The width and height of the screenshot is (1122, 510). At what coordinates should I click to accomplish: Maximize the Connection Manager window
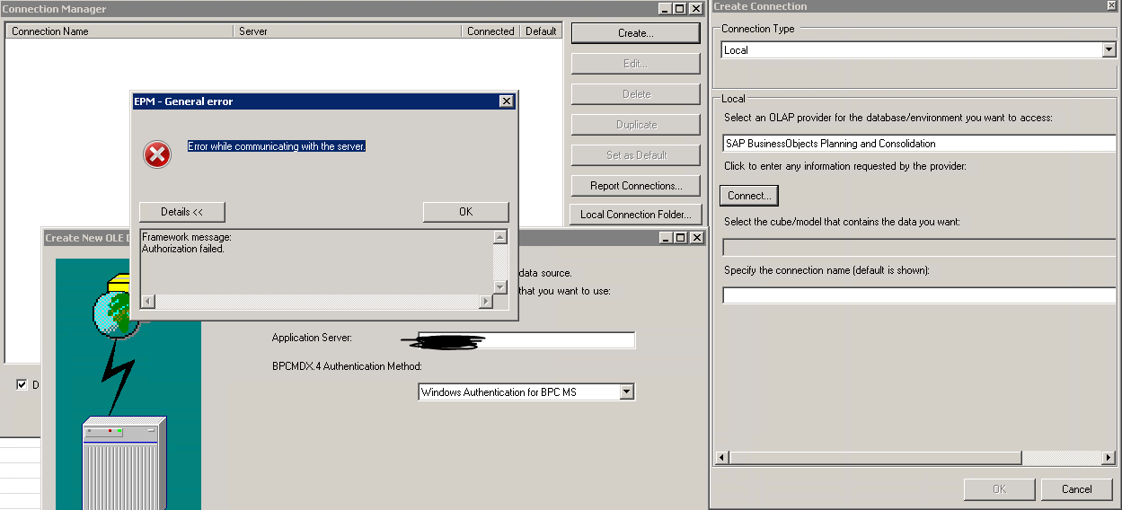[x=679, y=8]
